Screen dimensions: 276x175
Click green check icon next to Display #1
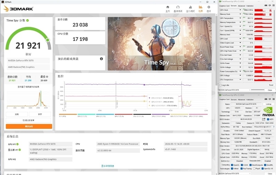20,150
